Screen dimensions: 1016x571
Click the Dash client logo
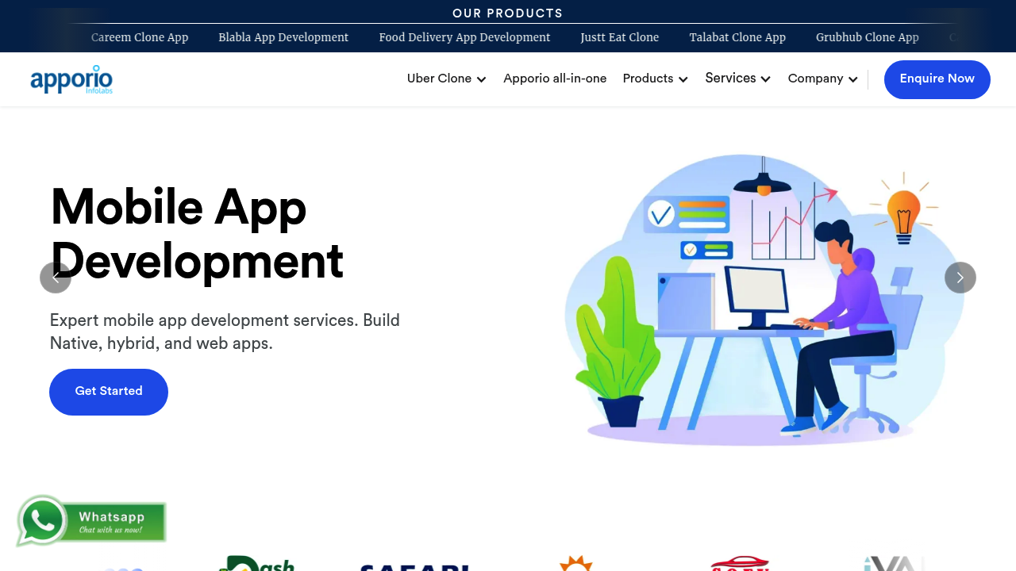[256, 563]
